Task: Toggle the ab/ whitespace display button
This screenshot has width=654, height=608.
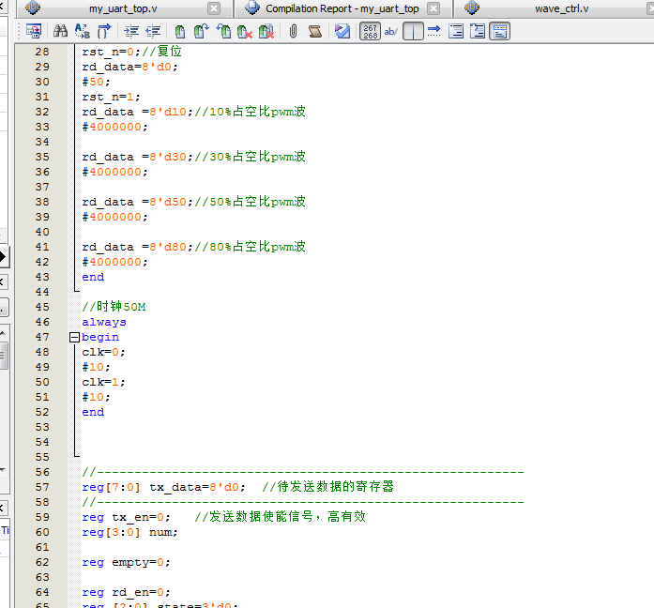Action: click(391, 31)
